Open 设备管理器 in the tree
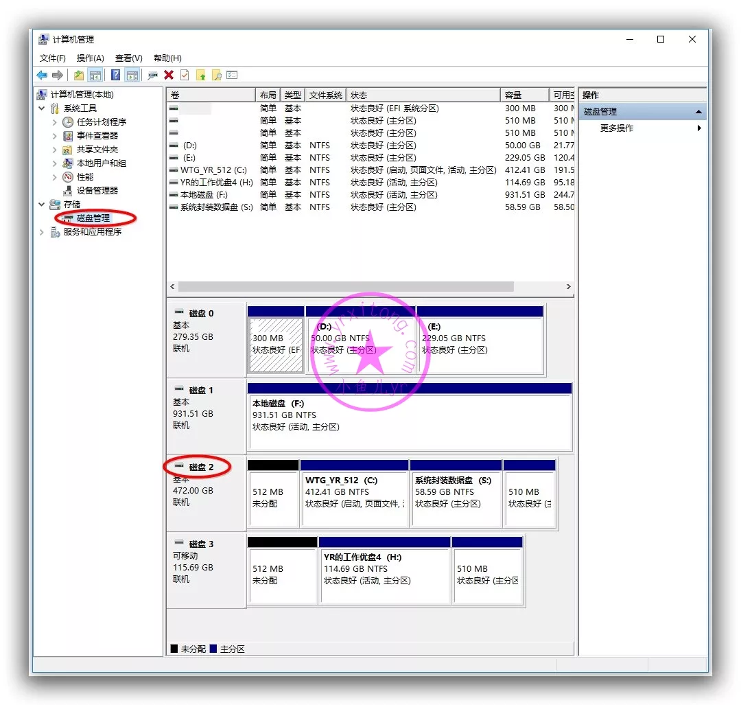 click(97, 191)
